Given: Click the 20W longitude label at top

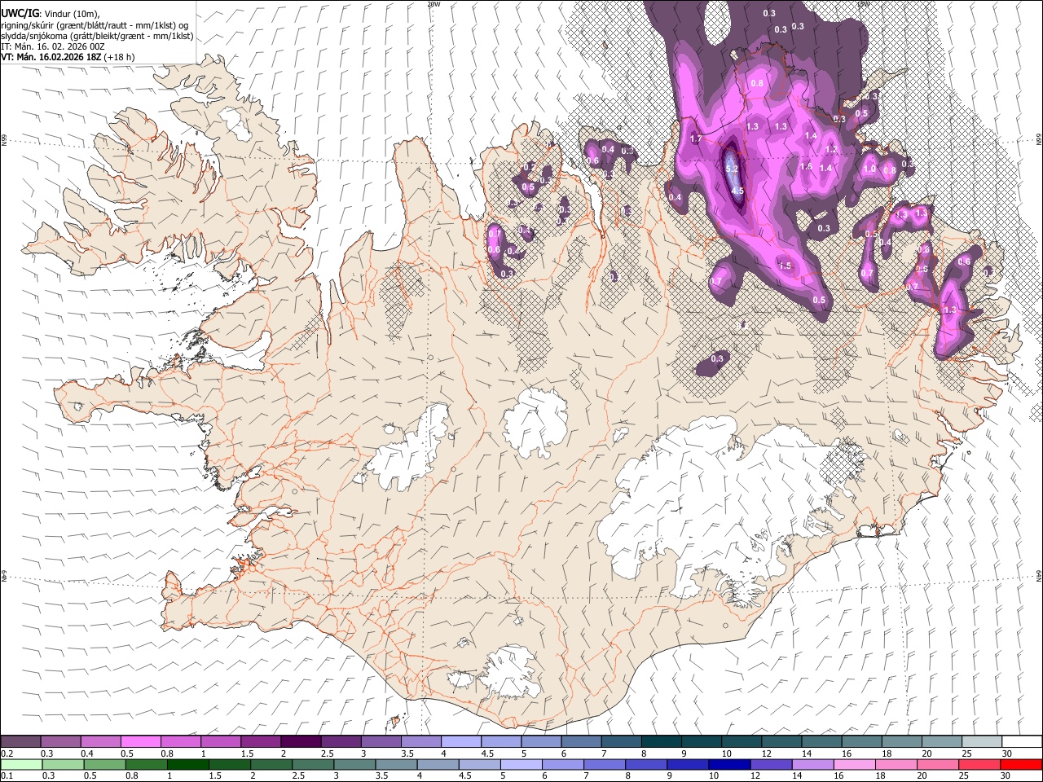Looking at the screenshot, I should click(x=433, y=4).
